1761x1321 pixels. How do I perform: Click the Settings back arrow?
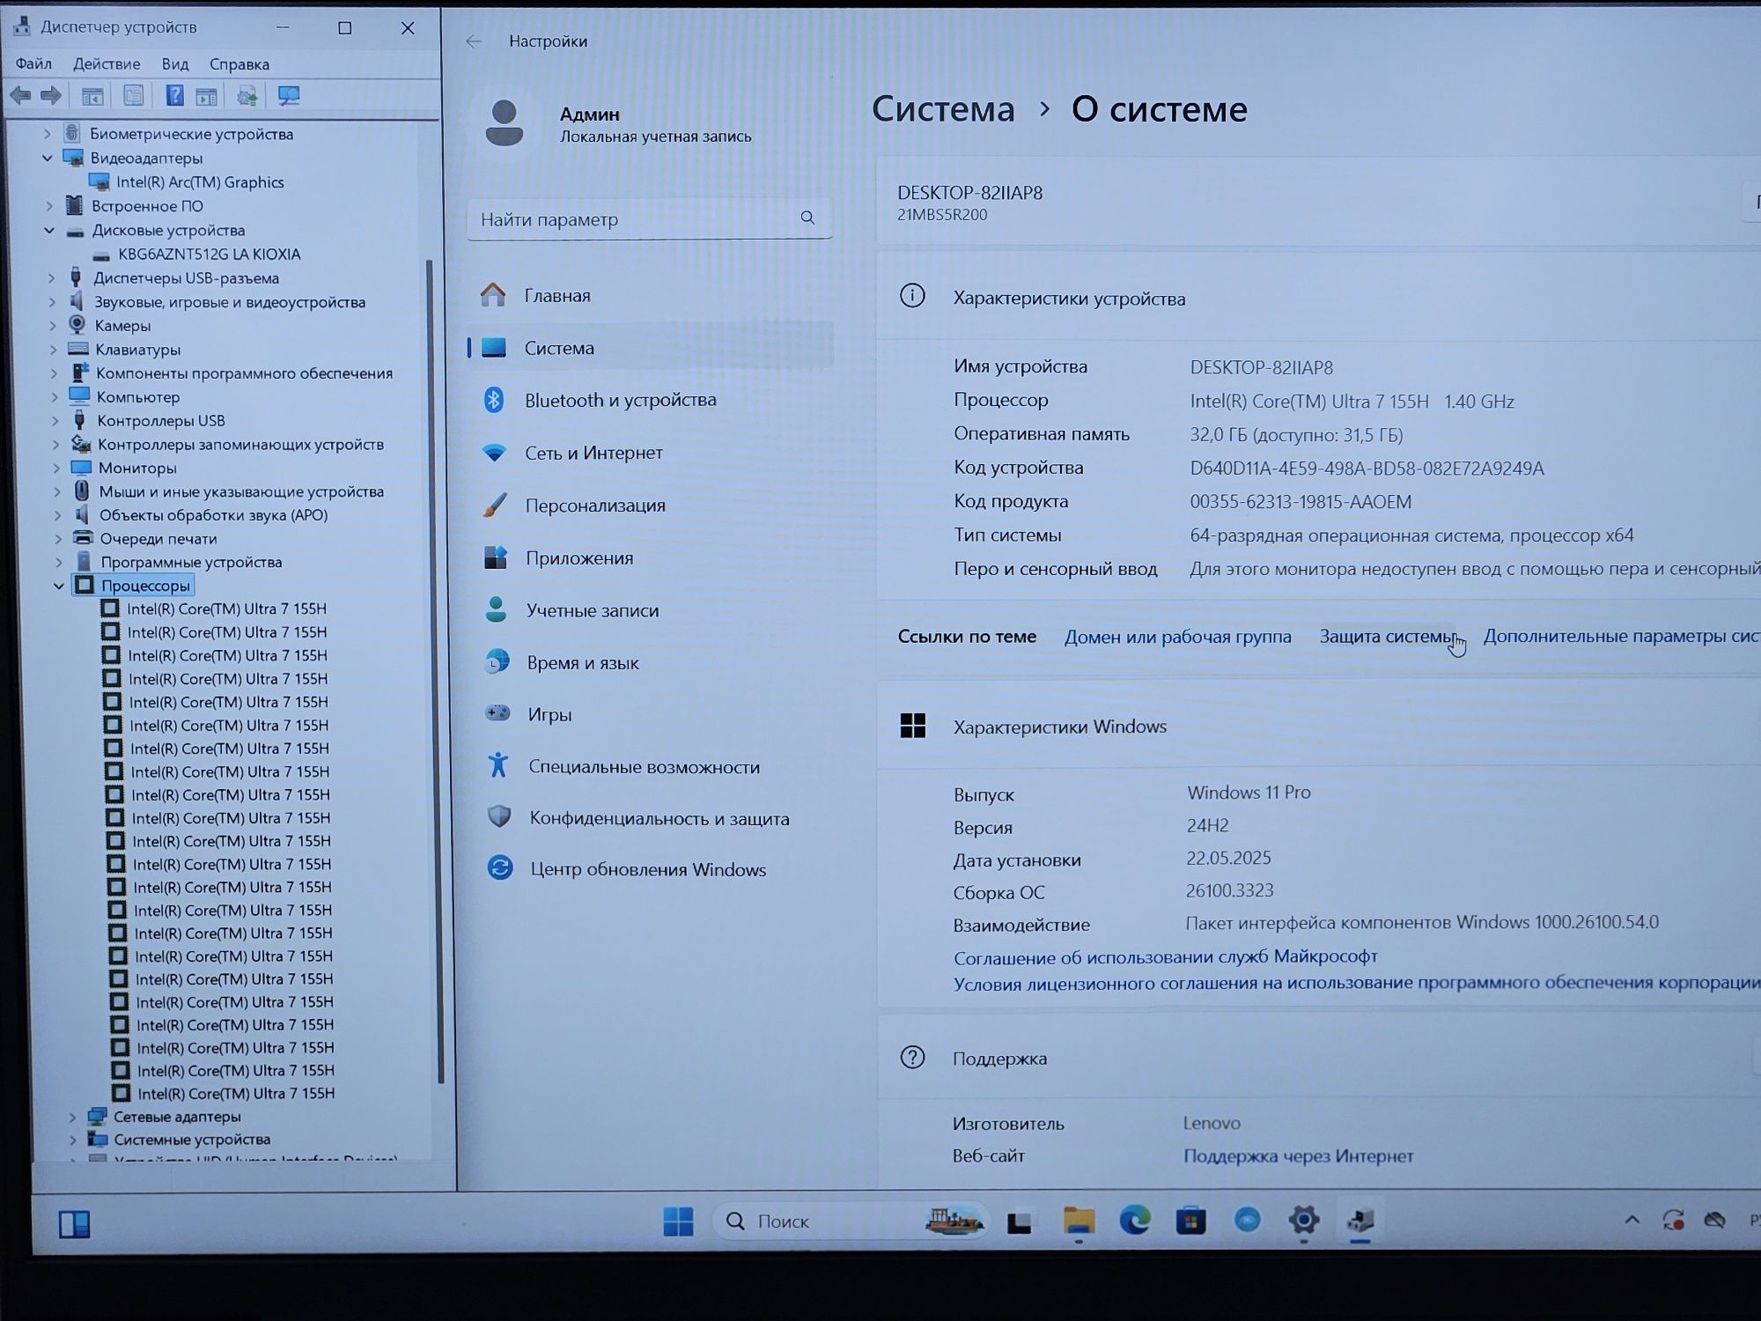pyautogui.click(x=474, y=41)
